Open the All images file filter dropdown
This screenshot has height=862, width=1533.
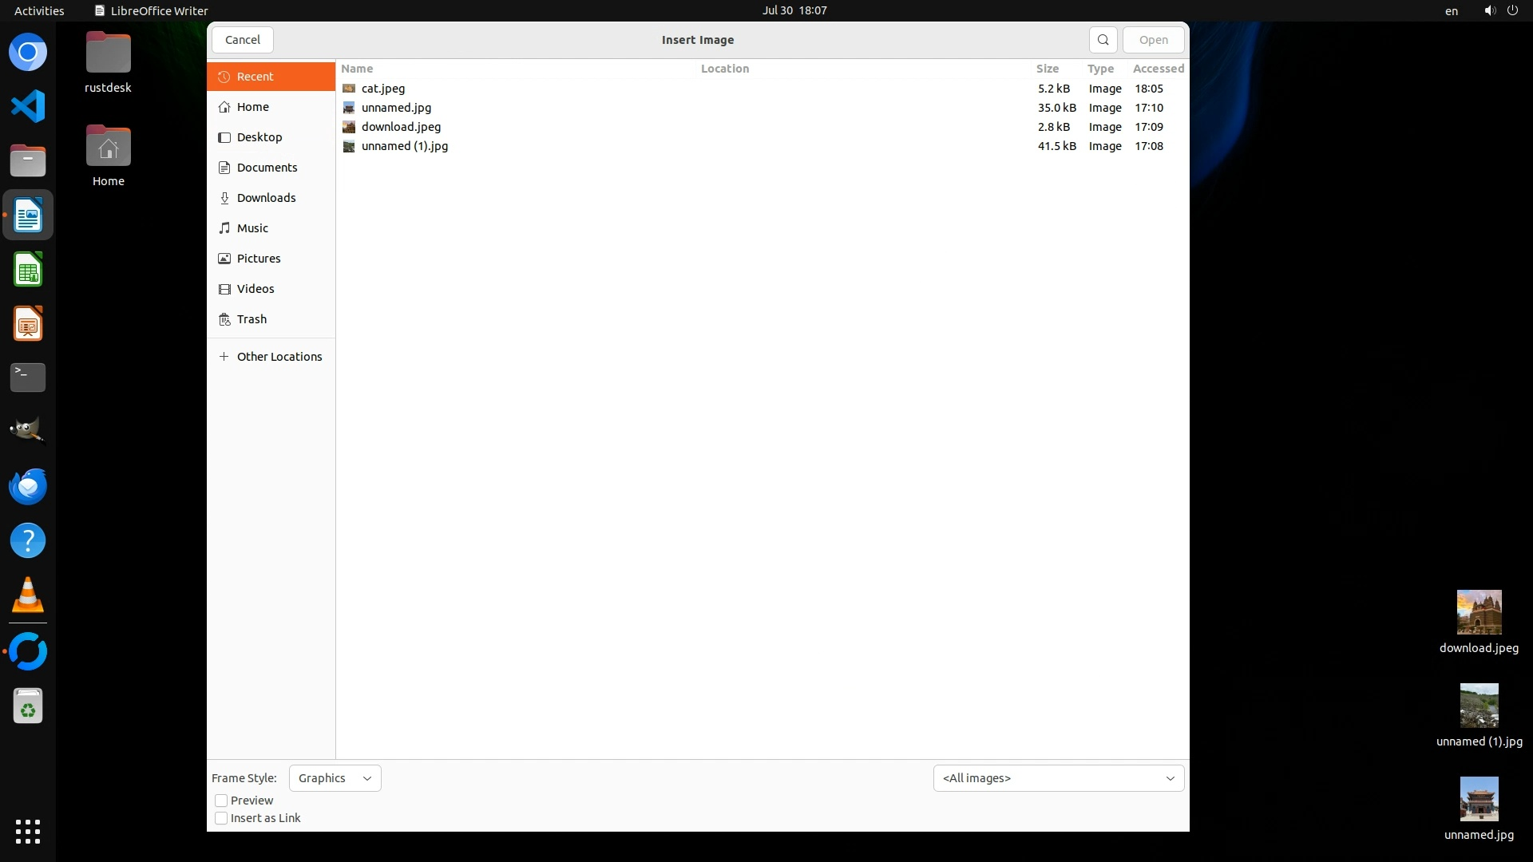(x=1058, y=778)
